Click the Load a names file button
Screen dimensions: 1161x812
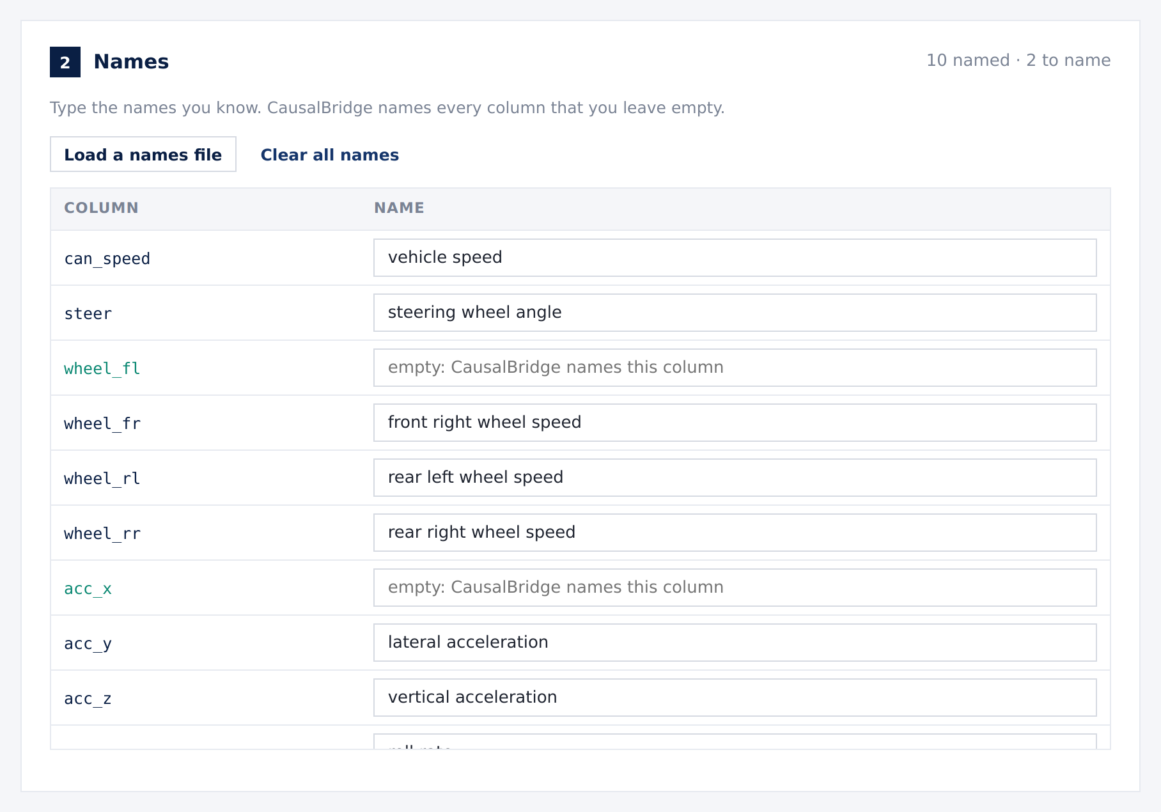click(143, 154)
